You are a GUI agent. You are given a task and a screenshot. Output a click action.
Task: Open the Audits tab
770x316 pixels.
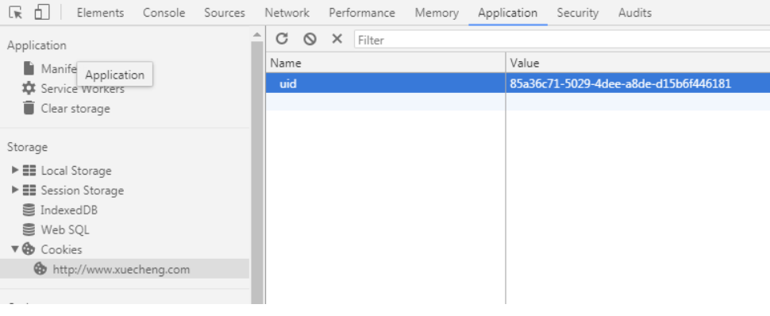pyautogui.click(x=635, y=13)
